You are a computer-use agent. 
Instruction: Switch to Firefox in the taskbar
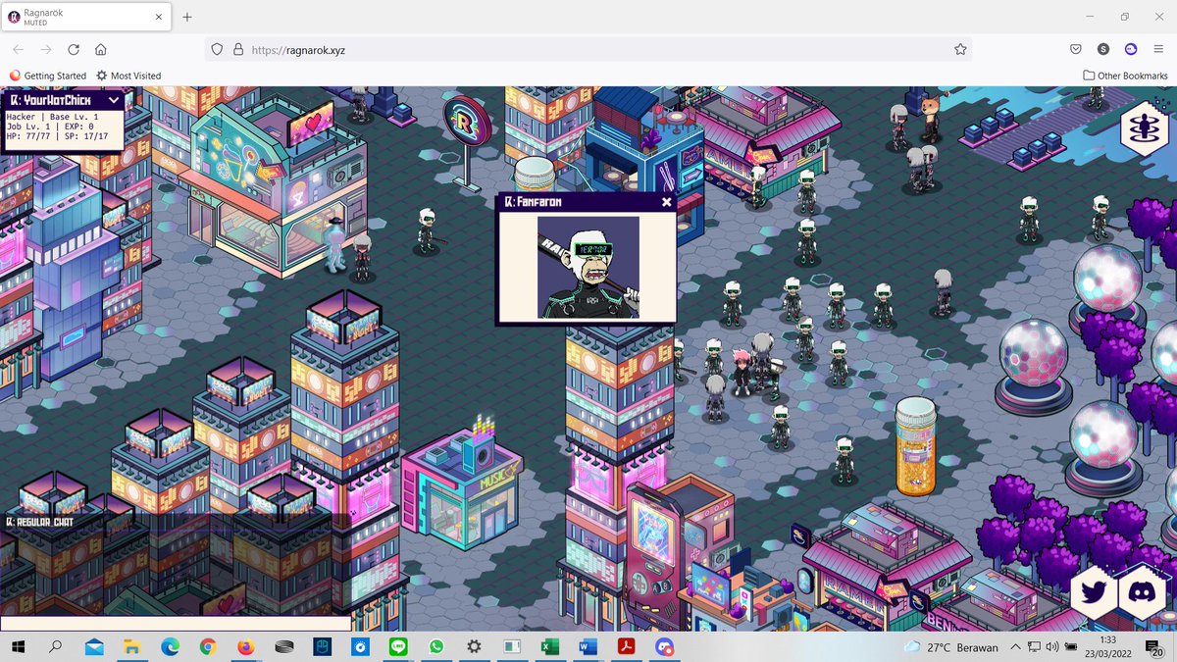[245, 647]
